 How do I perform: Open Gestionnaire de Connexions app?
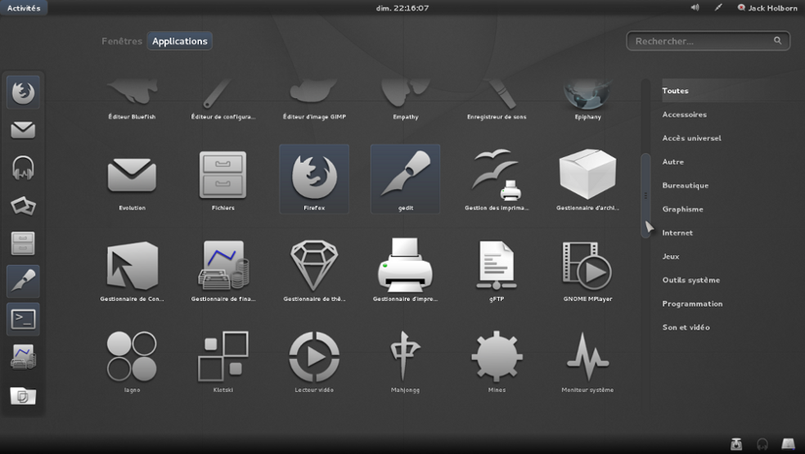coord(132,270)
